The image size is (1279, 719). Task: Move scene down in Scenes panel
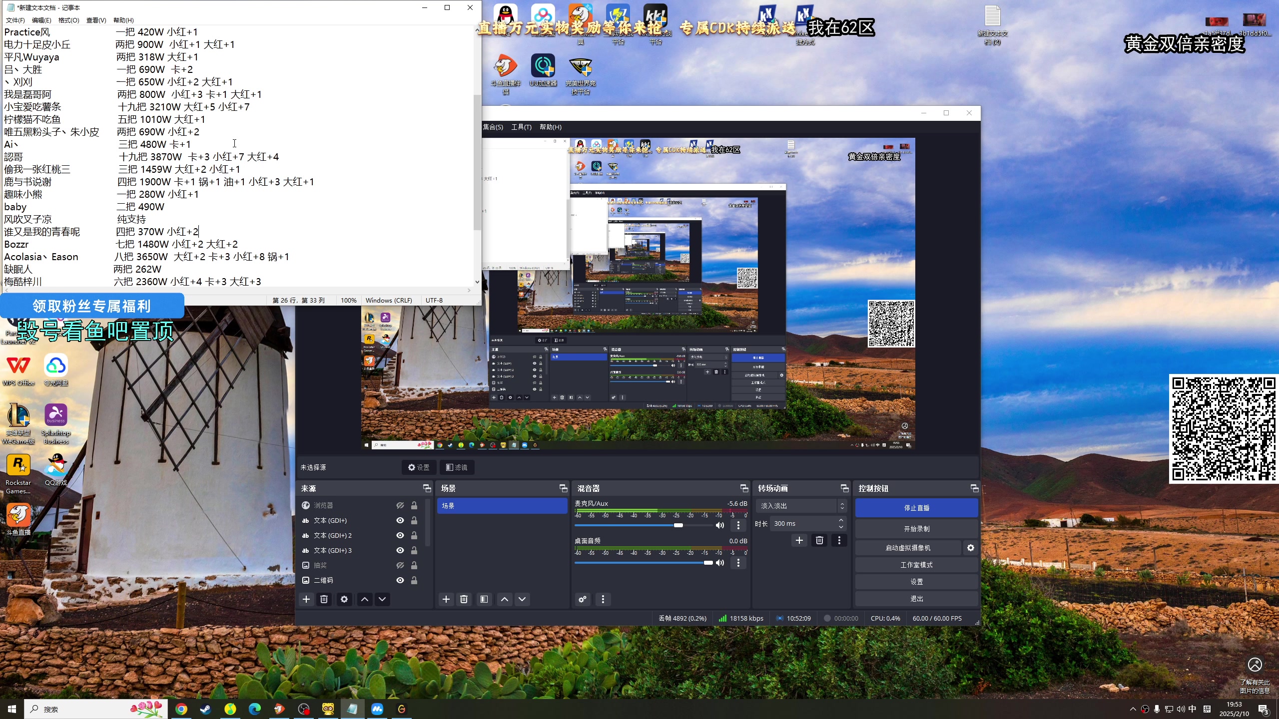522,599
